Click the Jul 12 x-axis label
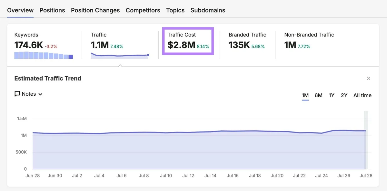This screenshot has width=387, height=191. (x=188, y=176)
